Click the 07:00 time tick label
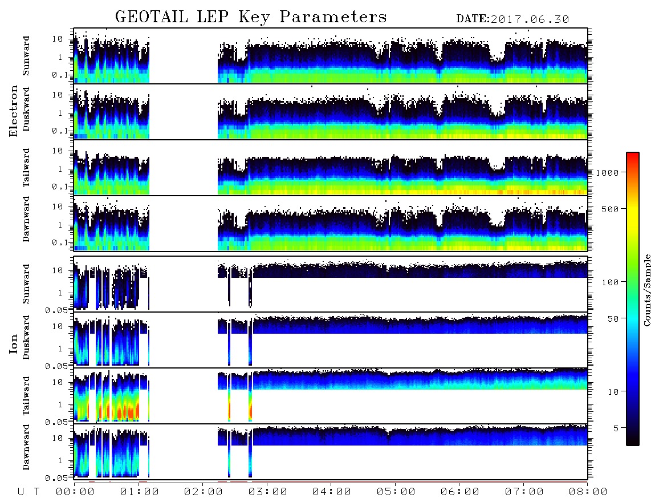Image resolution: width=651 pixels, height=502 pixels. pos(524,492)
